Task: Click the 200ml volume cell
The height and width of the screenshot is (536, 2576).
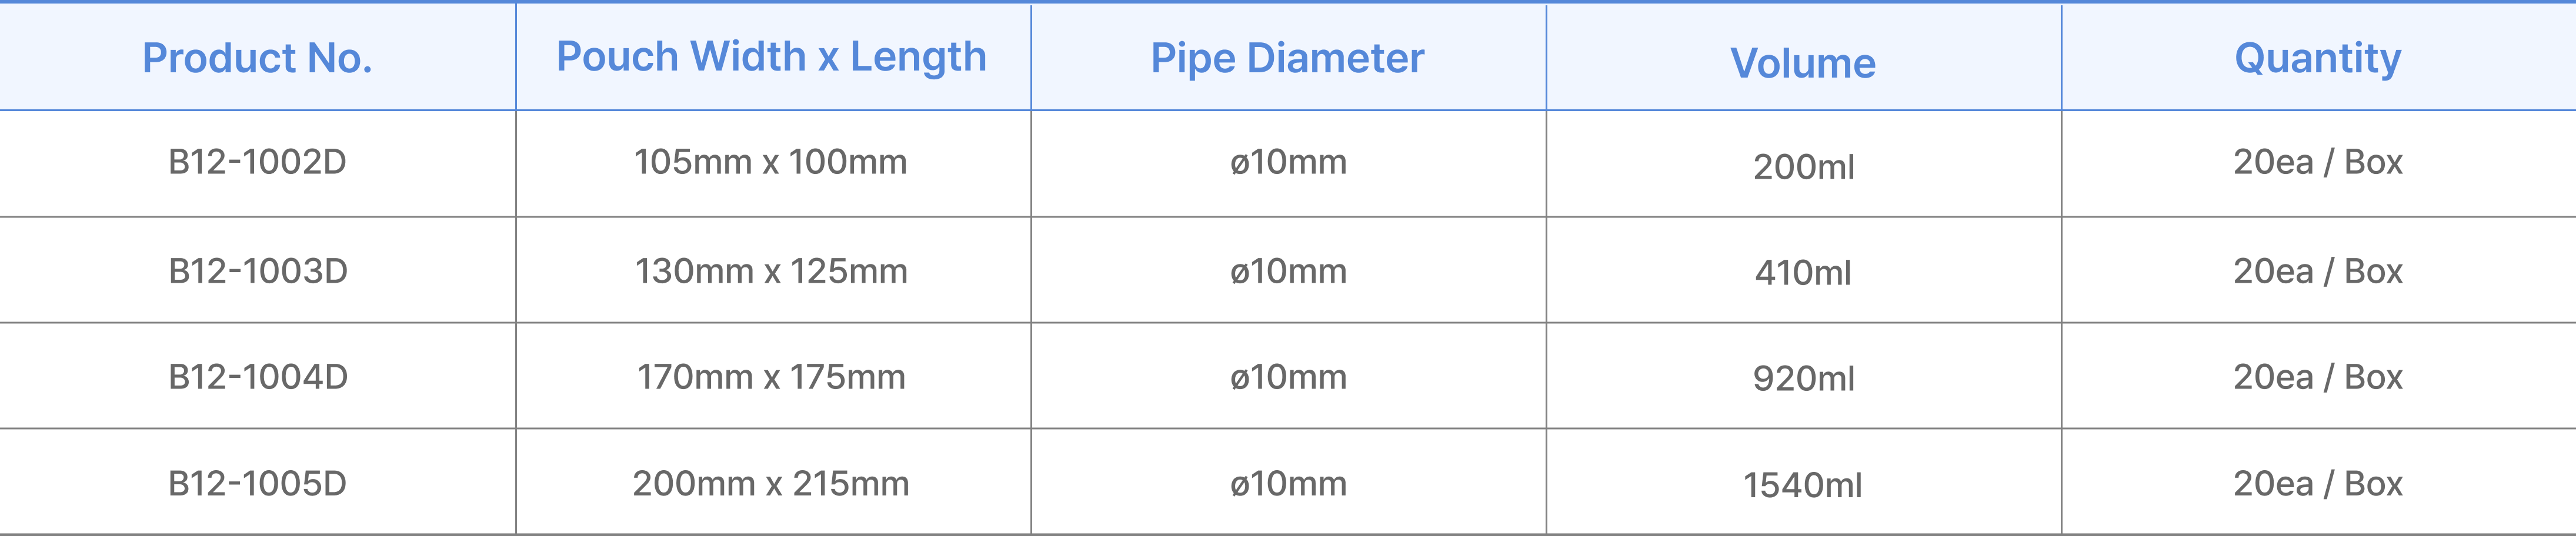Action: click(x=1803, y=167)
